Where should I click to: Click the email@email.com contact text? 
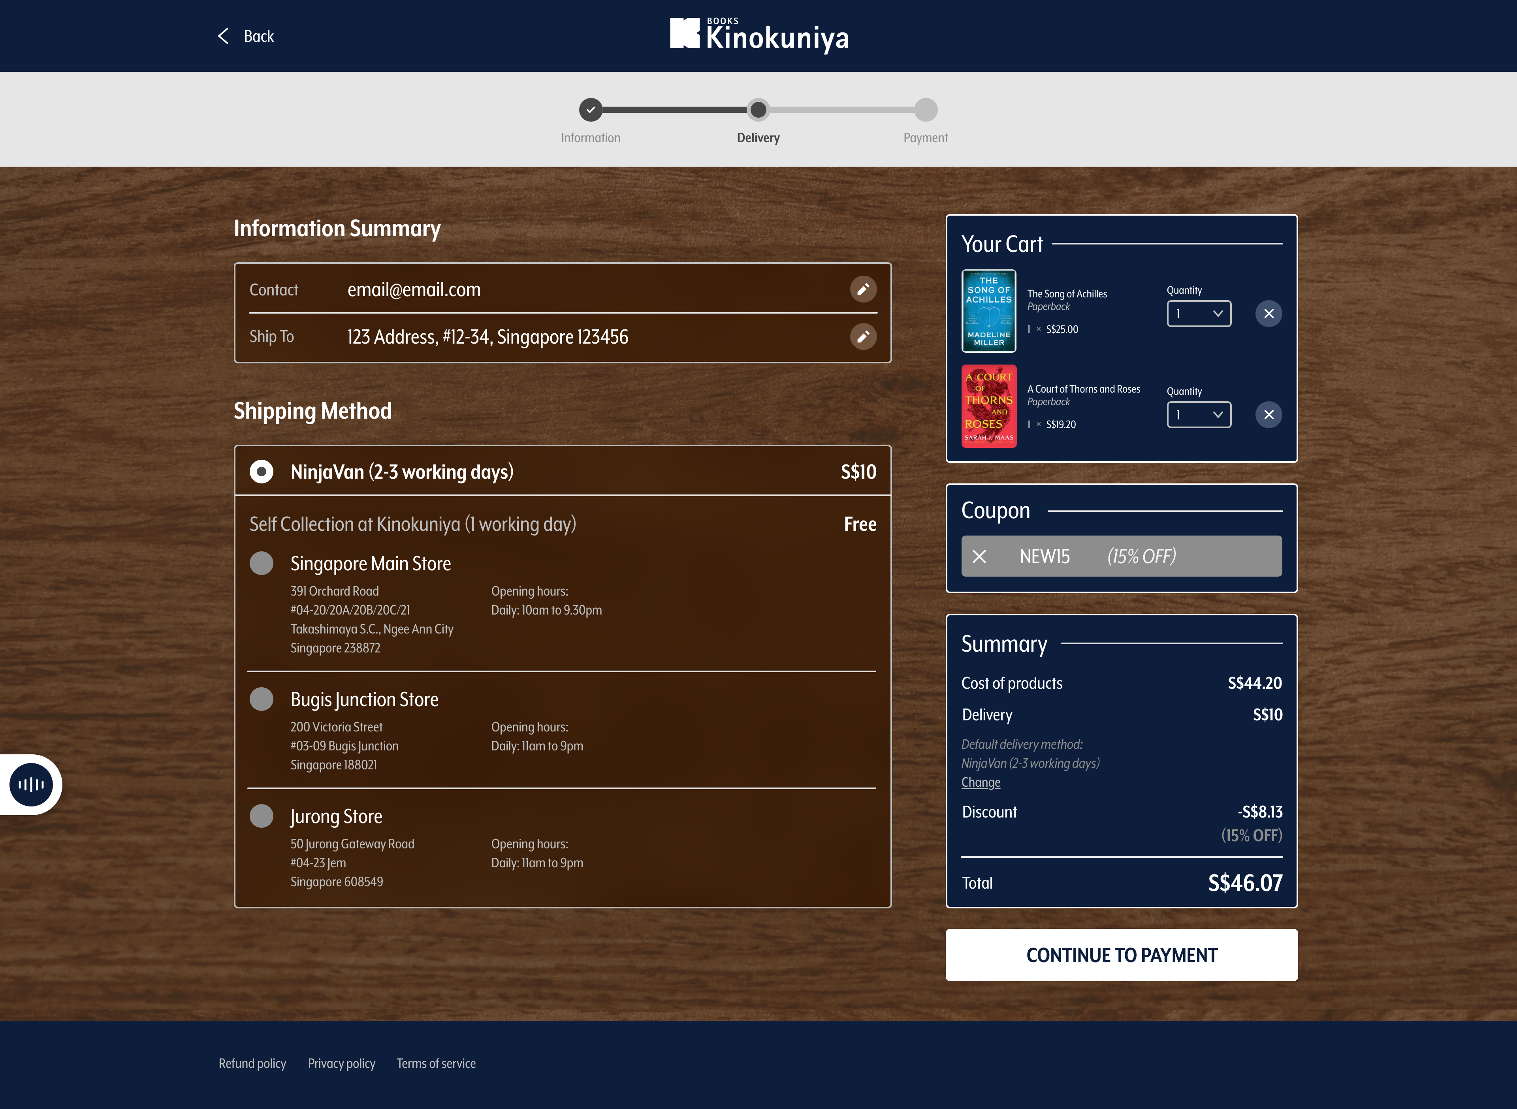(x=414, y=289)
